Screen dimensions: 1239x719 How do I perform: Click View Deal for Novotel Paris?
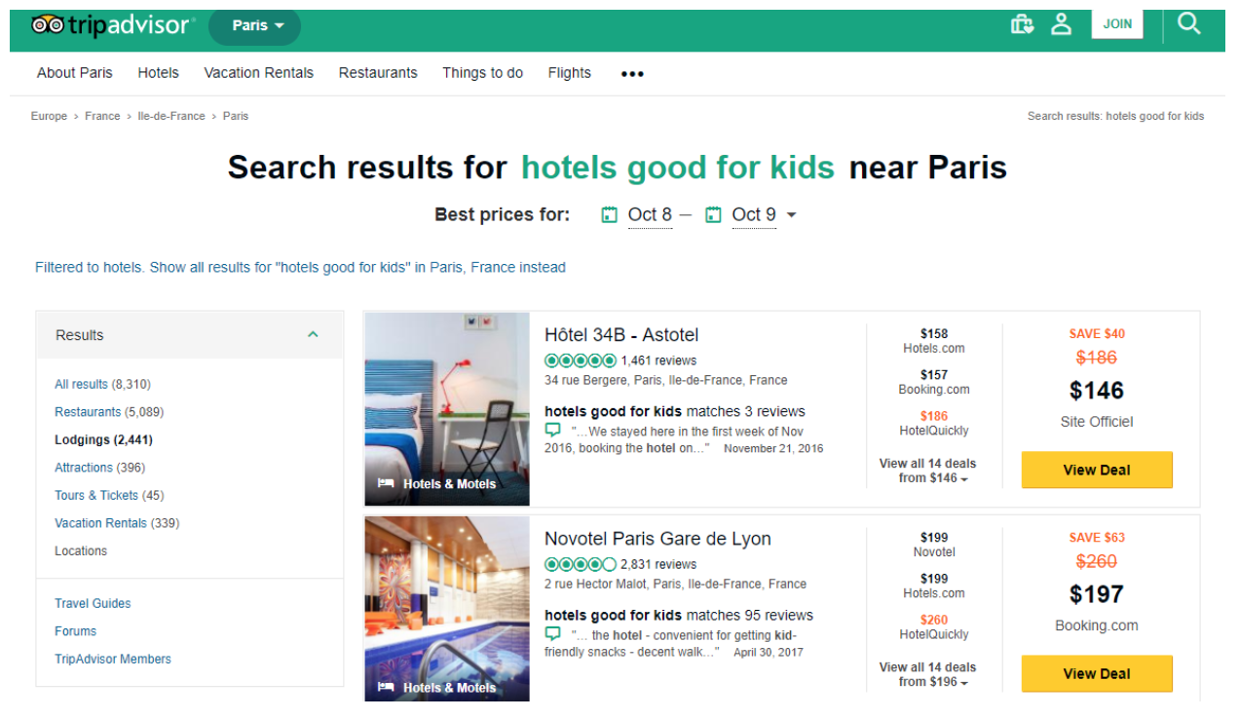1097,673
